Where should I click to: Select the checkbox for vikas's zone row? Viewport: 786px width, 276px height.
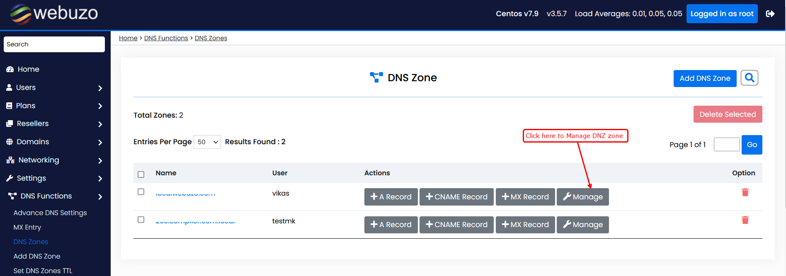coord(141,191)
